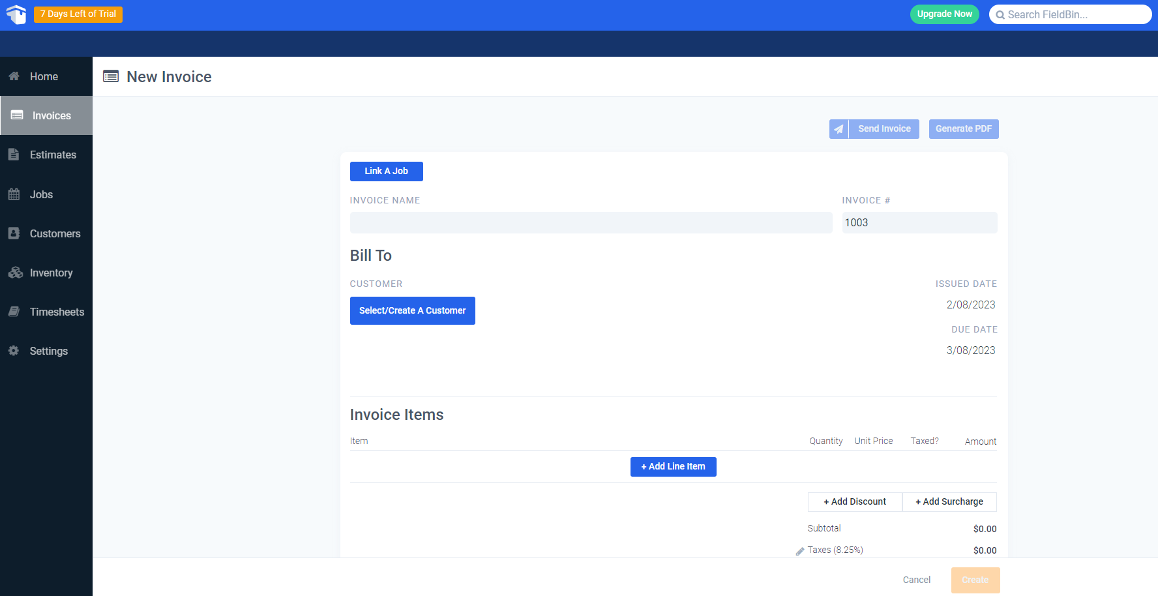The image size is (1158, 596).
Task: Click the New Invoice header icon
Action: click(x=111, y=77)
